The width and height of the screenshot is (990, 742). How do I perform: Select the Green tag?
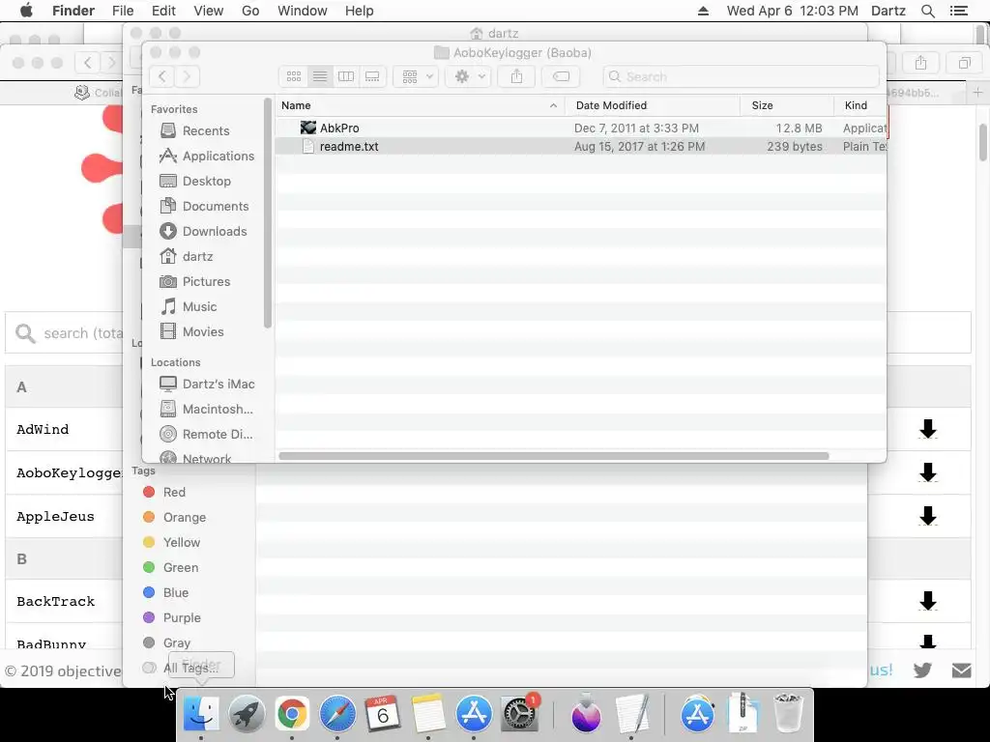(x=170, y=568)
